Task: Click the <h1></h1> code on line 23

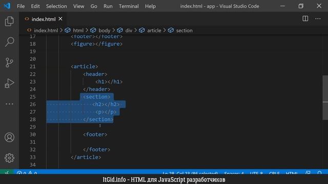Action: [109, 82]
